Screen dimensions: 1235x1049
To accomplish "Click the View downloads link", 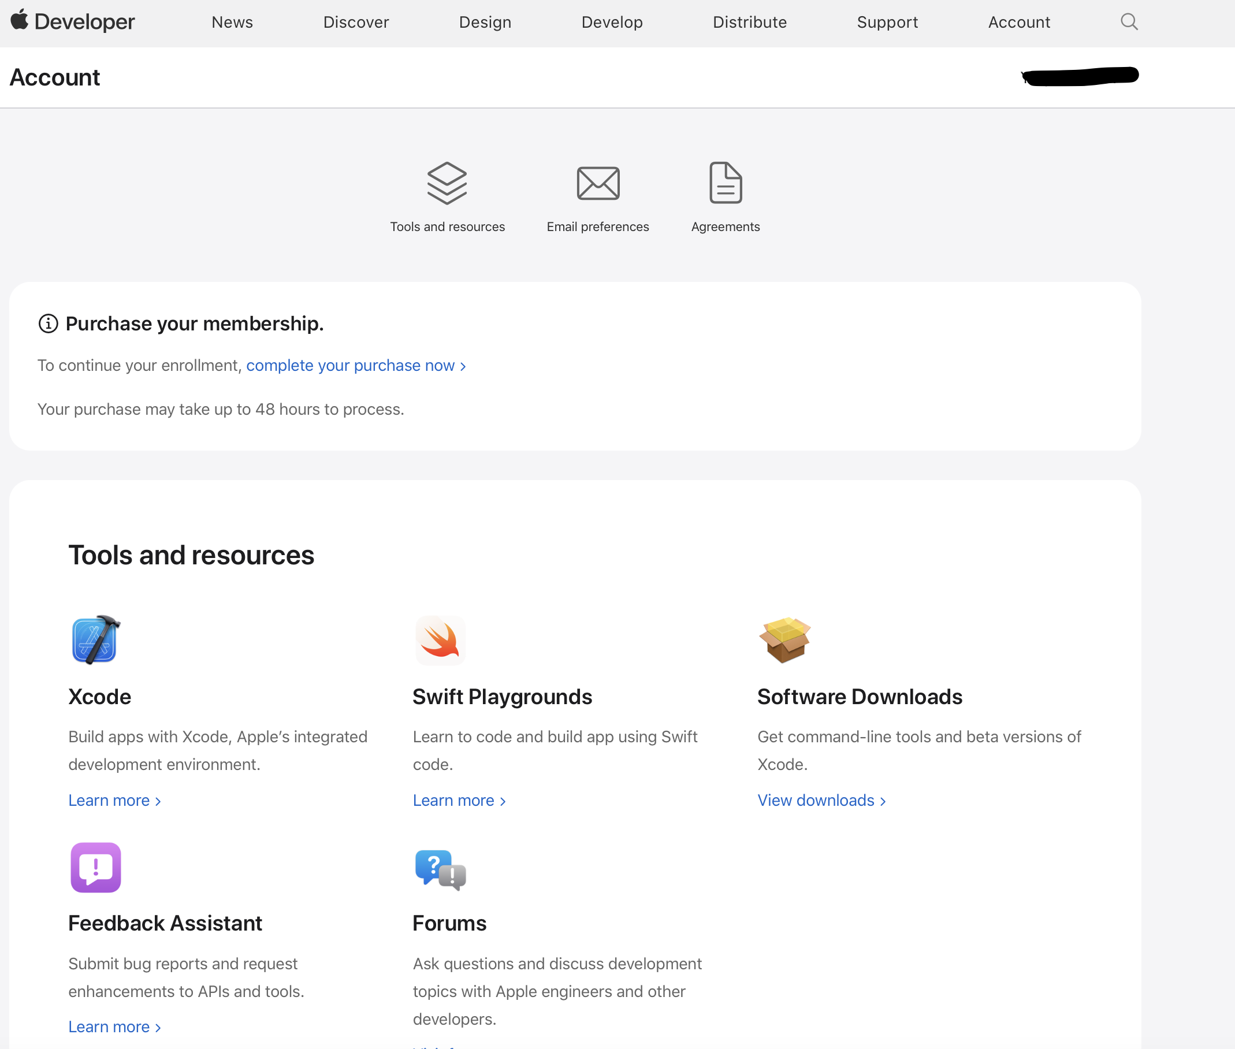I will [822, 801].
